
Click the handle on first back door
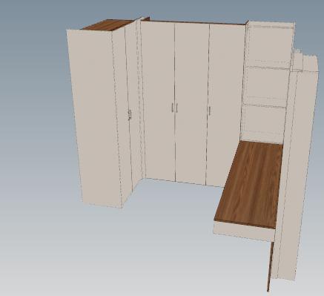pos(173,108)
